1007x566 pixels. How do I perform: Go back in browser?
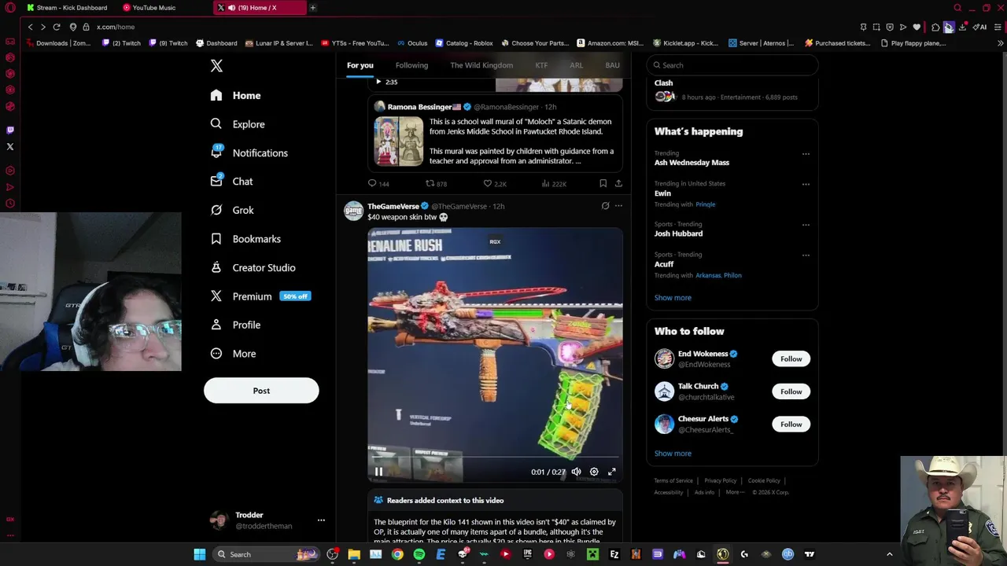pos(30,27)
